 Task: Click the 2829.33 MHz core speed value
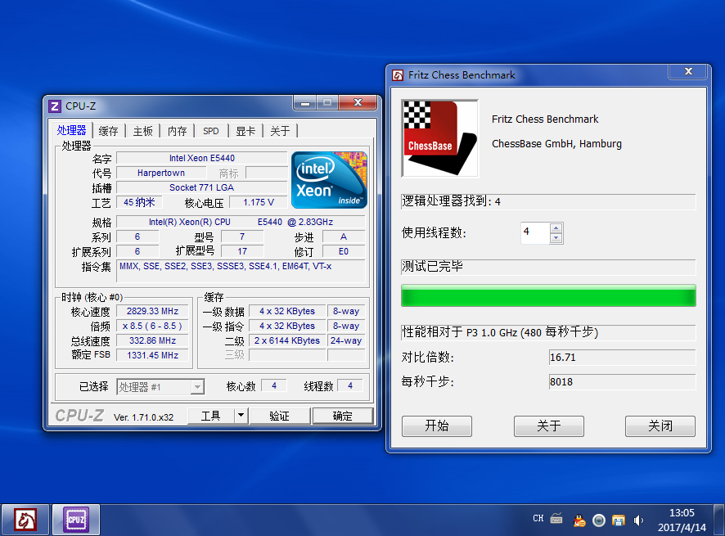[152, 311]
